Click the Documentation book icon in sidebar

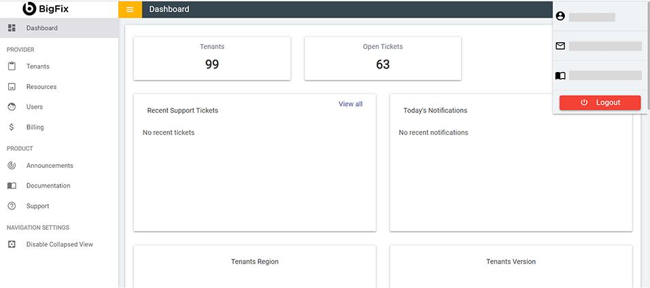[12, 185]
